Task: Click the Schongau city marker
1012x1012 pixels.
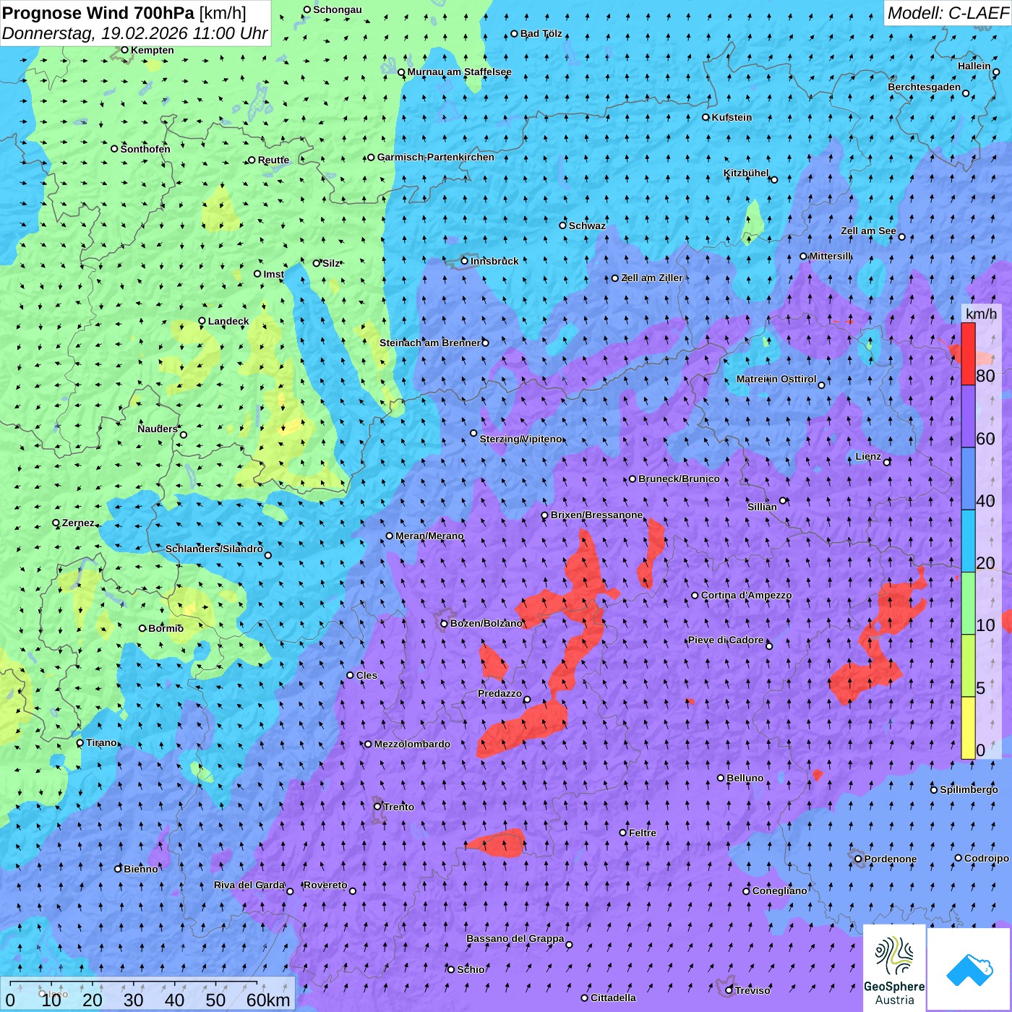Action: pos(306,9)
